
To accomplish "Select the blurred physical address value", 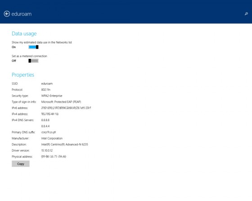I will click(x=54, y=157).
